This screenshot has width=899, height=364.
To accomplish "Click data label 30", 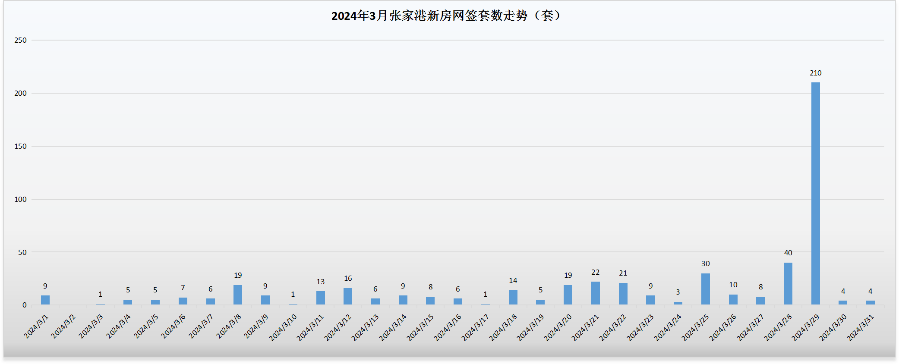I will tap(706, 264).
